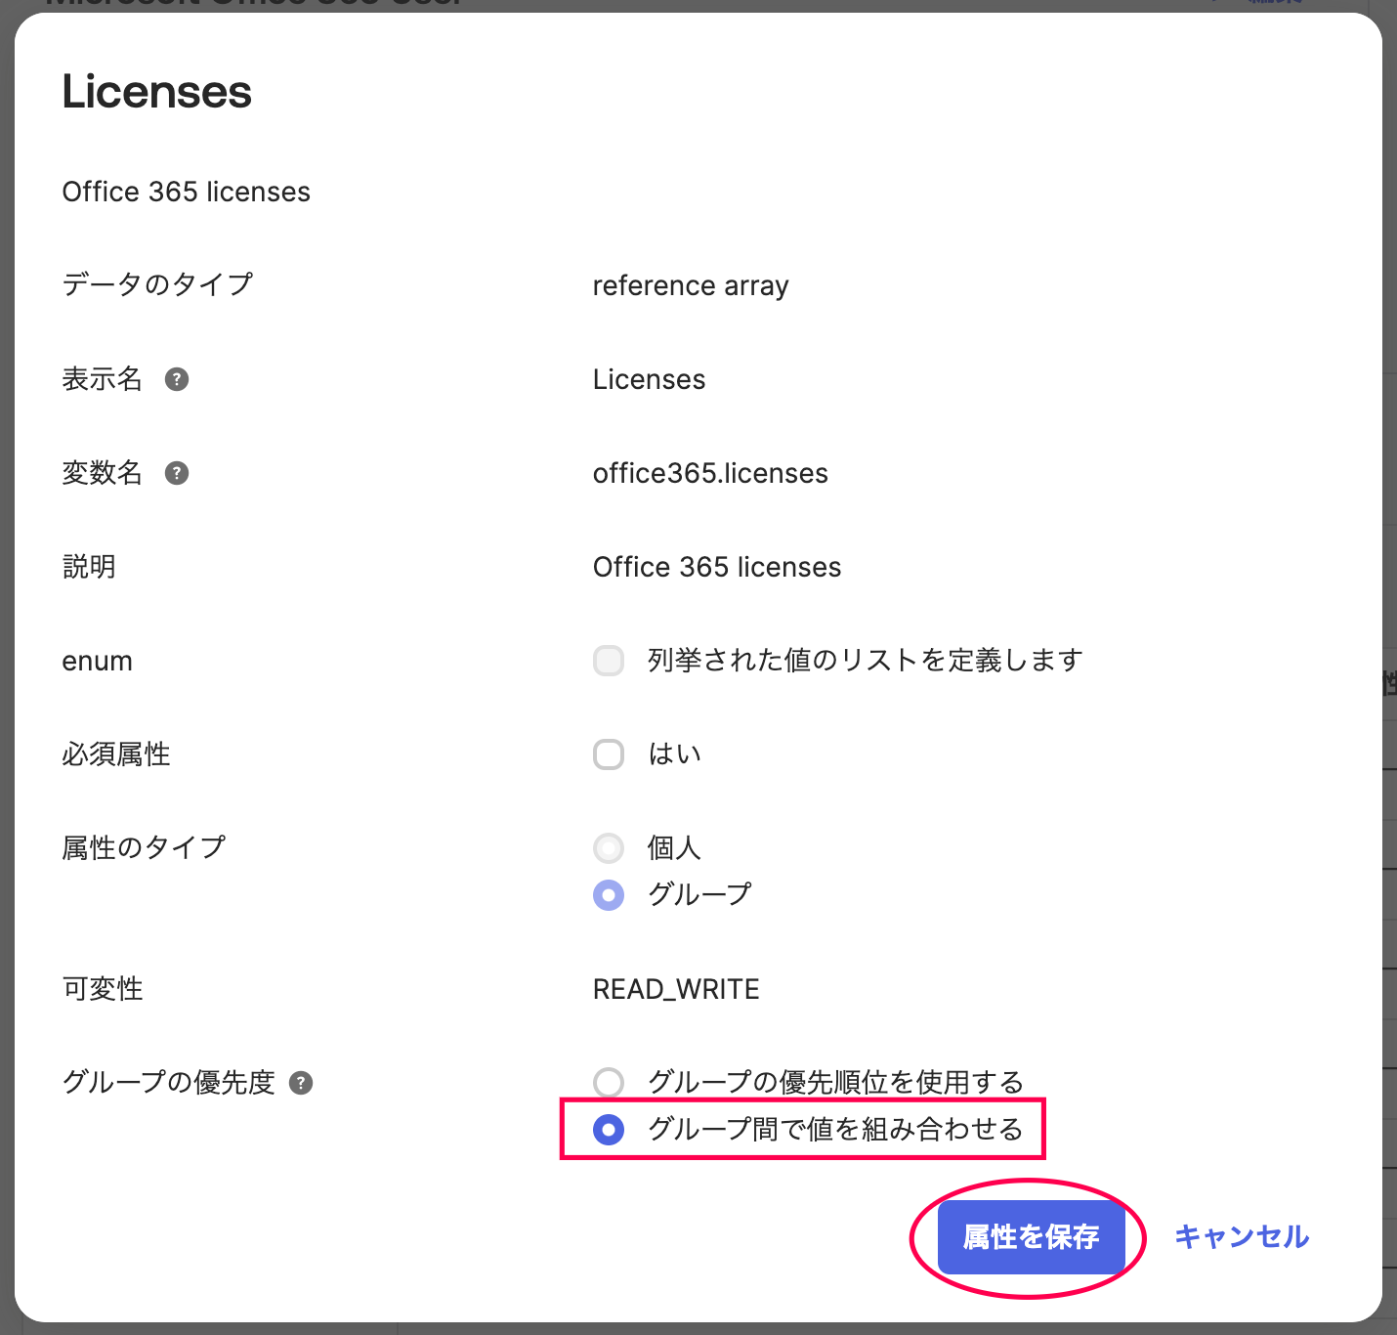Viewport: 1397px width, 1335px height.
Task: Choose グループの優先順位を使用する option
Action: click(x=609, y=1083)
